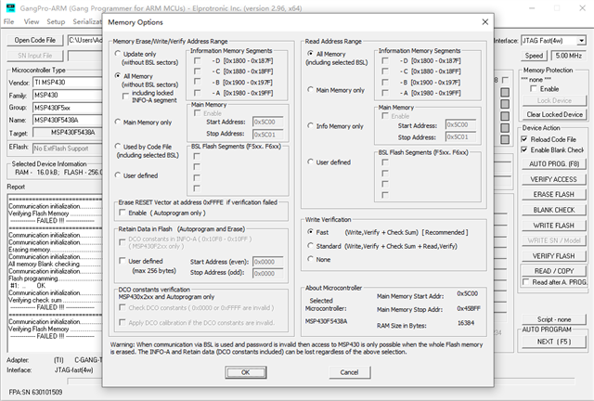
Task: Select read Main Memory only option
Action: 310,90
